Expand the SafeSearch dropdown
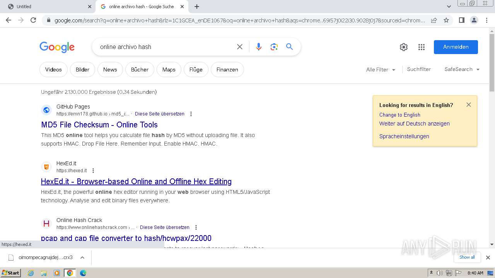Viewport: 495px width, 278px height. (x=462, y=69)
